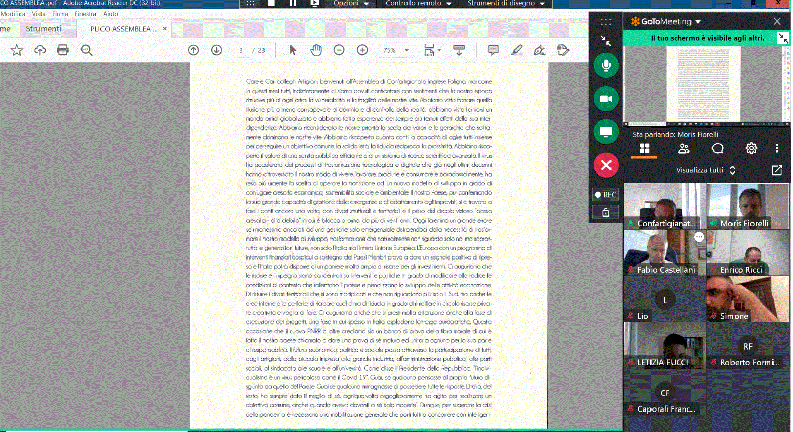Activate the hand pan tool
Viewport: 793px width, 432px height.
pyautogui.click(x=316, y=50)
